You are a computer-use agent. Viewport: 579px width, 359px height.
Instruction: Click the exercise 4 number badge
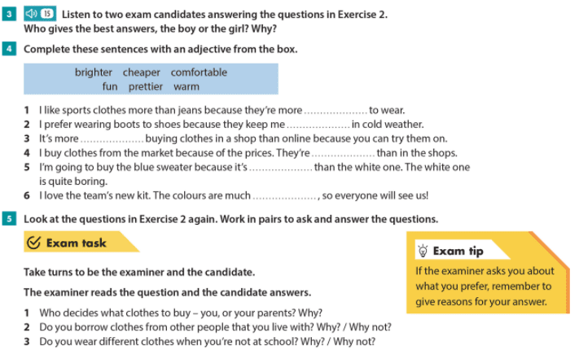pyautogui.click(x=9, y=49)
